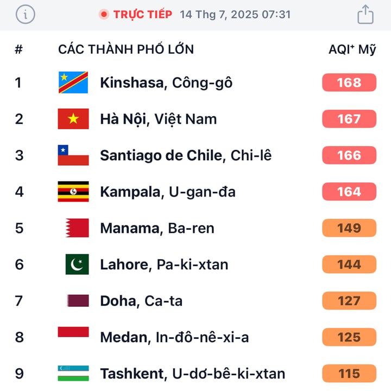Tap the info icon at top left
Screen dimensions: 391x391
[x=26, y=15]
